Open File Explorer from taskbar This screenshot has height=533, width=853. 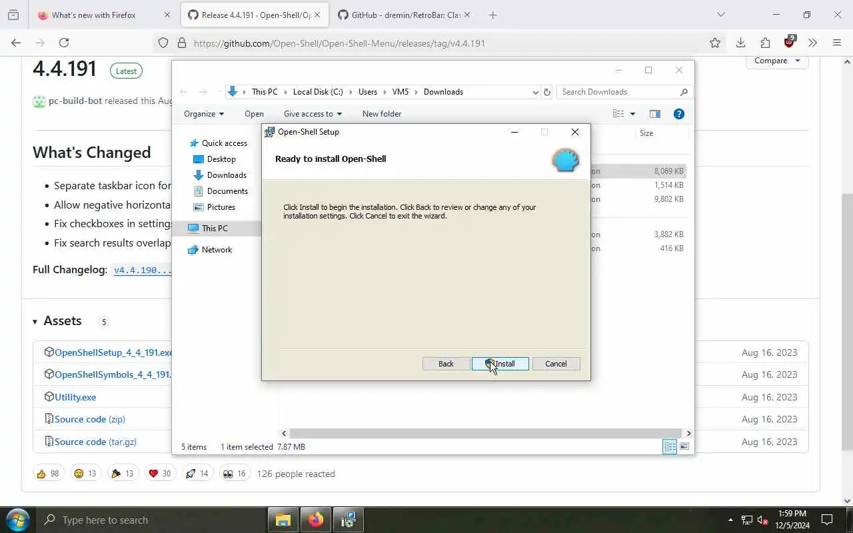coord(283,520)
